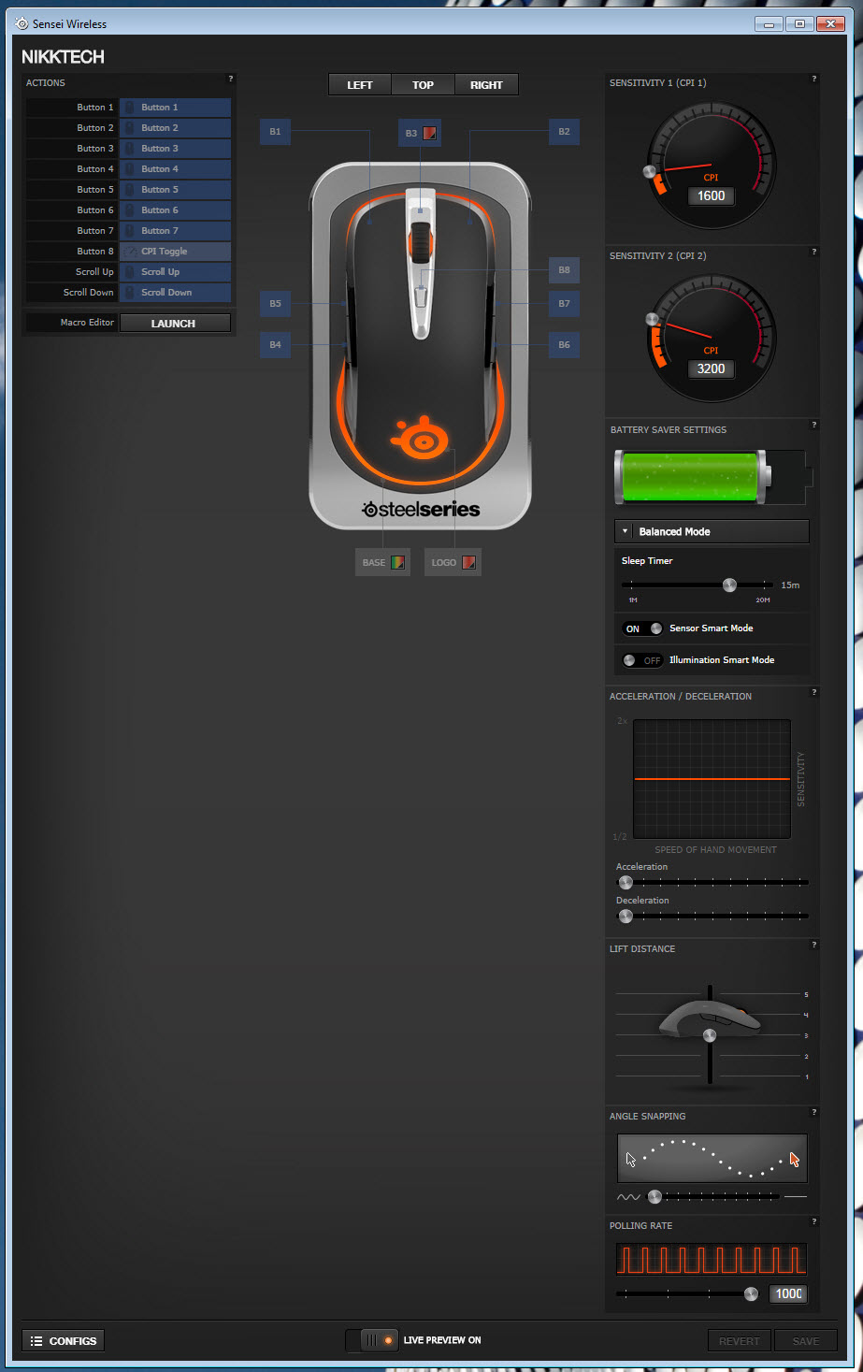Toggle the Live Preview switch

coord(373,1340)
